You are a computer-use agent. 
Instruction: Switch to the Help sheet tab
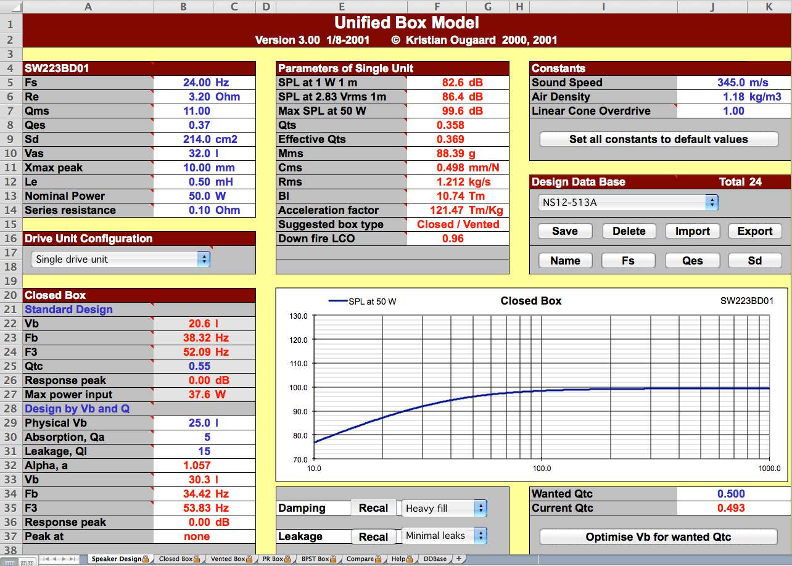402,559
